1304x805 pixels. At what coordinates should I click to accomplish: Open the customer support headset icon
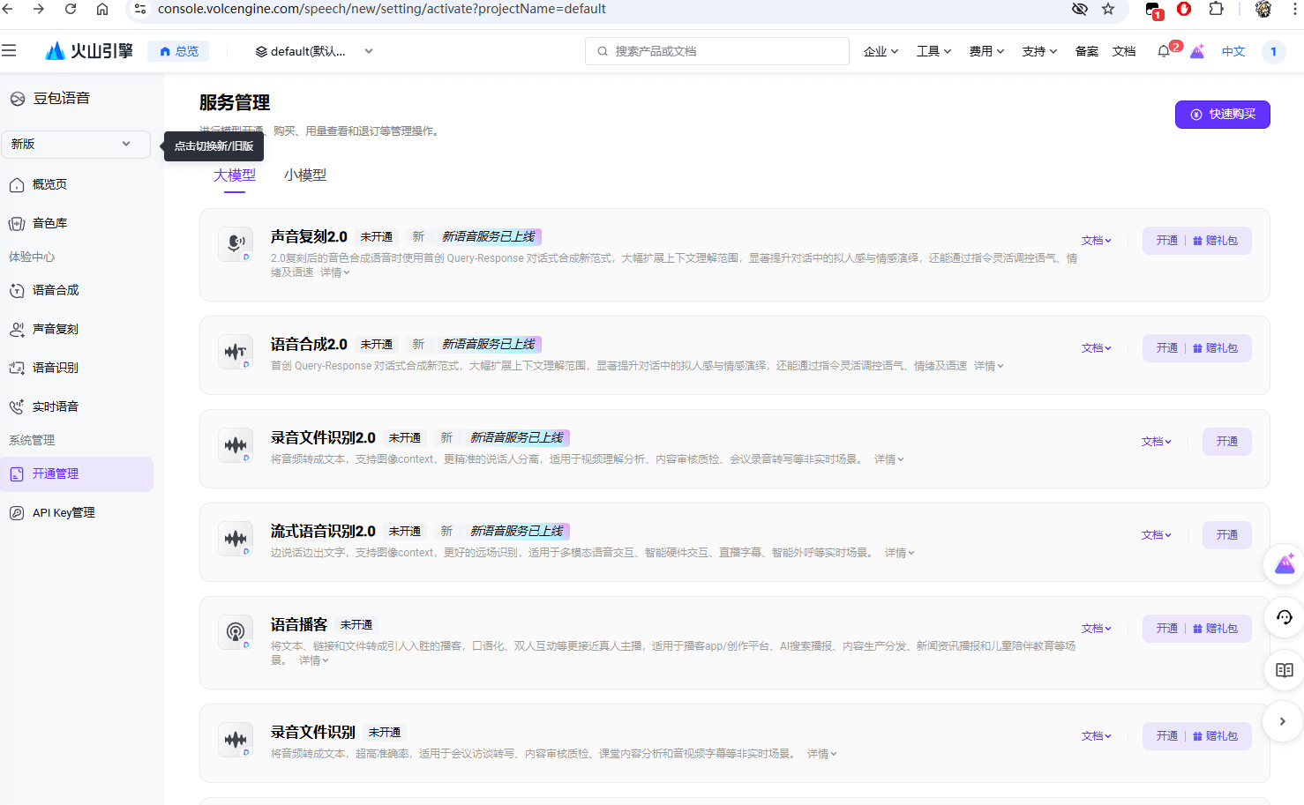click(1284, 617)
